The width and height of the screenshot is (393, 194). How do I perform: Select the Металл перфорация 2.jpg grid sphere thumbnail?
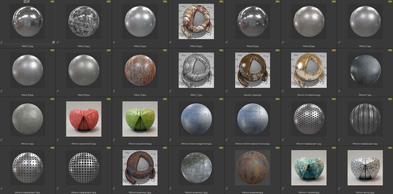(x=365, y=119)
